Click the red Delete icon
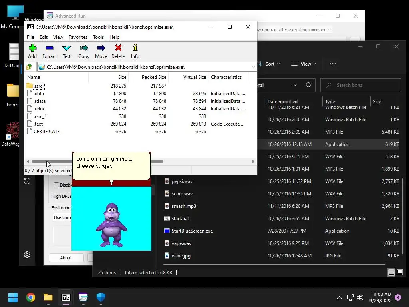Image resolution: width=409 pixels, height=307 pixels. click(x=118, y=51)
